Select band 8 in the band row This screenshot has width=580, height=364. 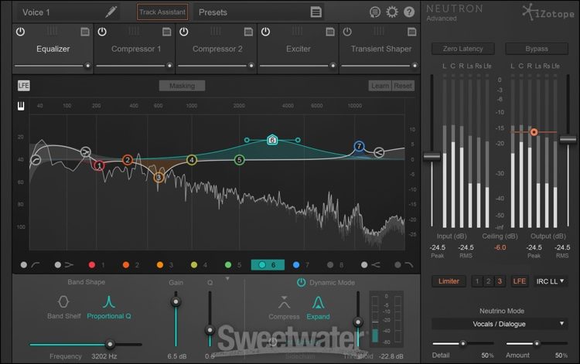(336, 264)
